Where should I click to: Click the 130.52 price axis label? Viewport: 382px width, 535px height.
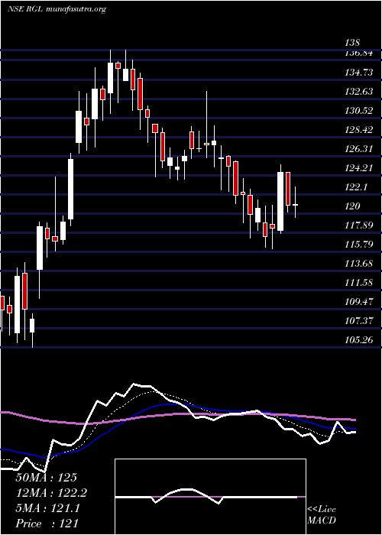(358, 111)
